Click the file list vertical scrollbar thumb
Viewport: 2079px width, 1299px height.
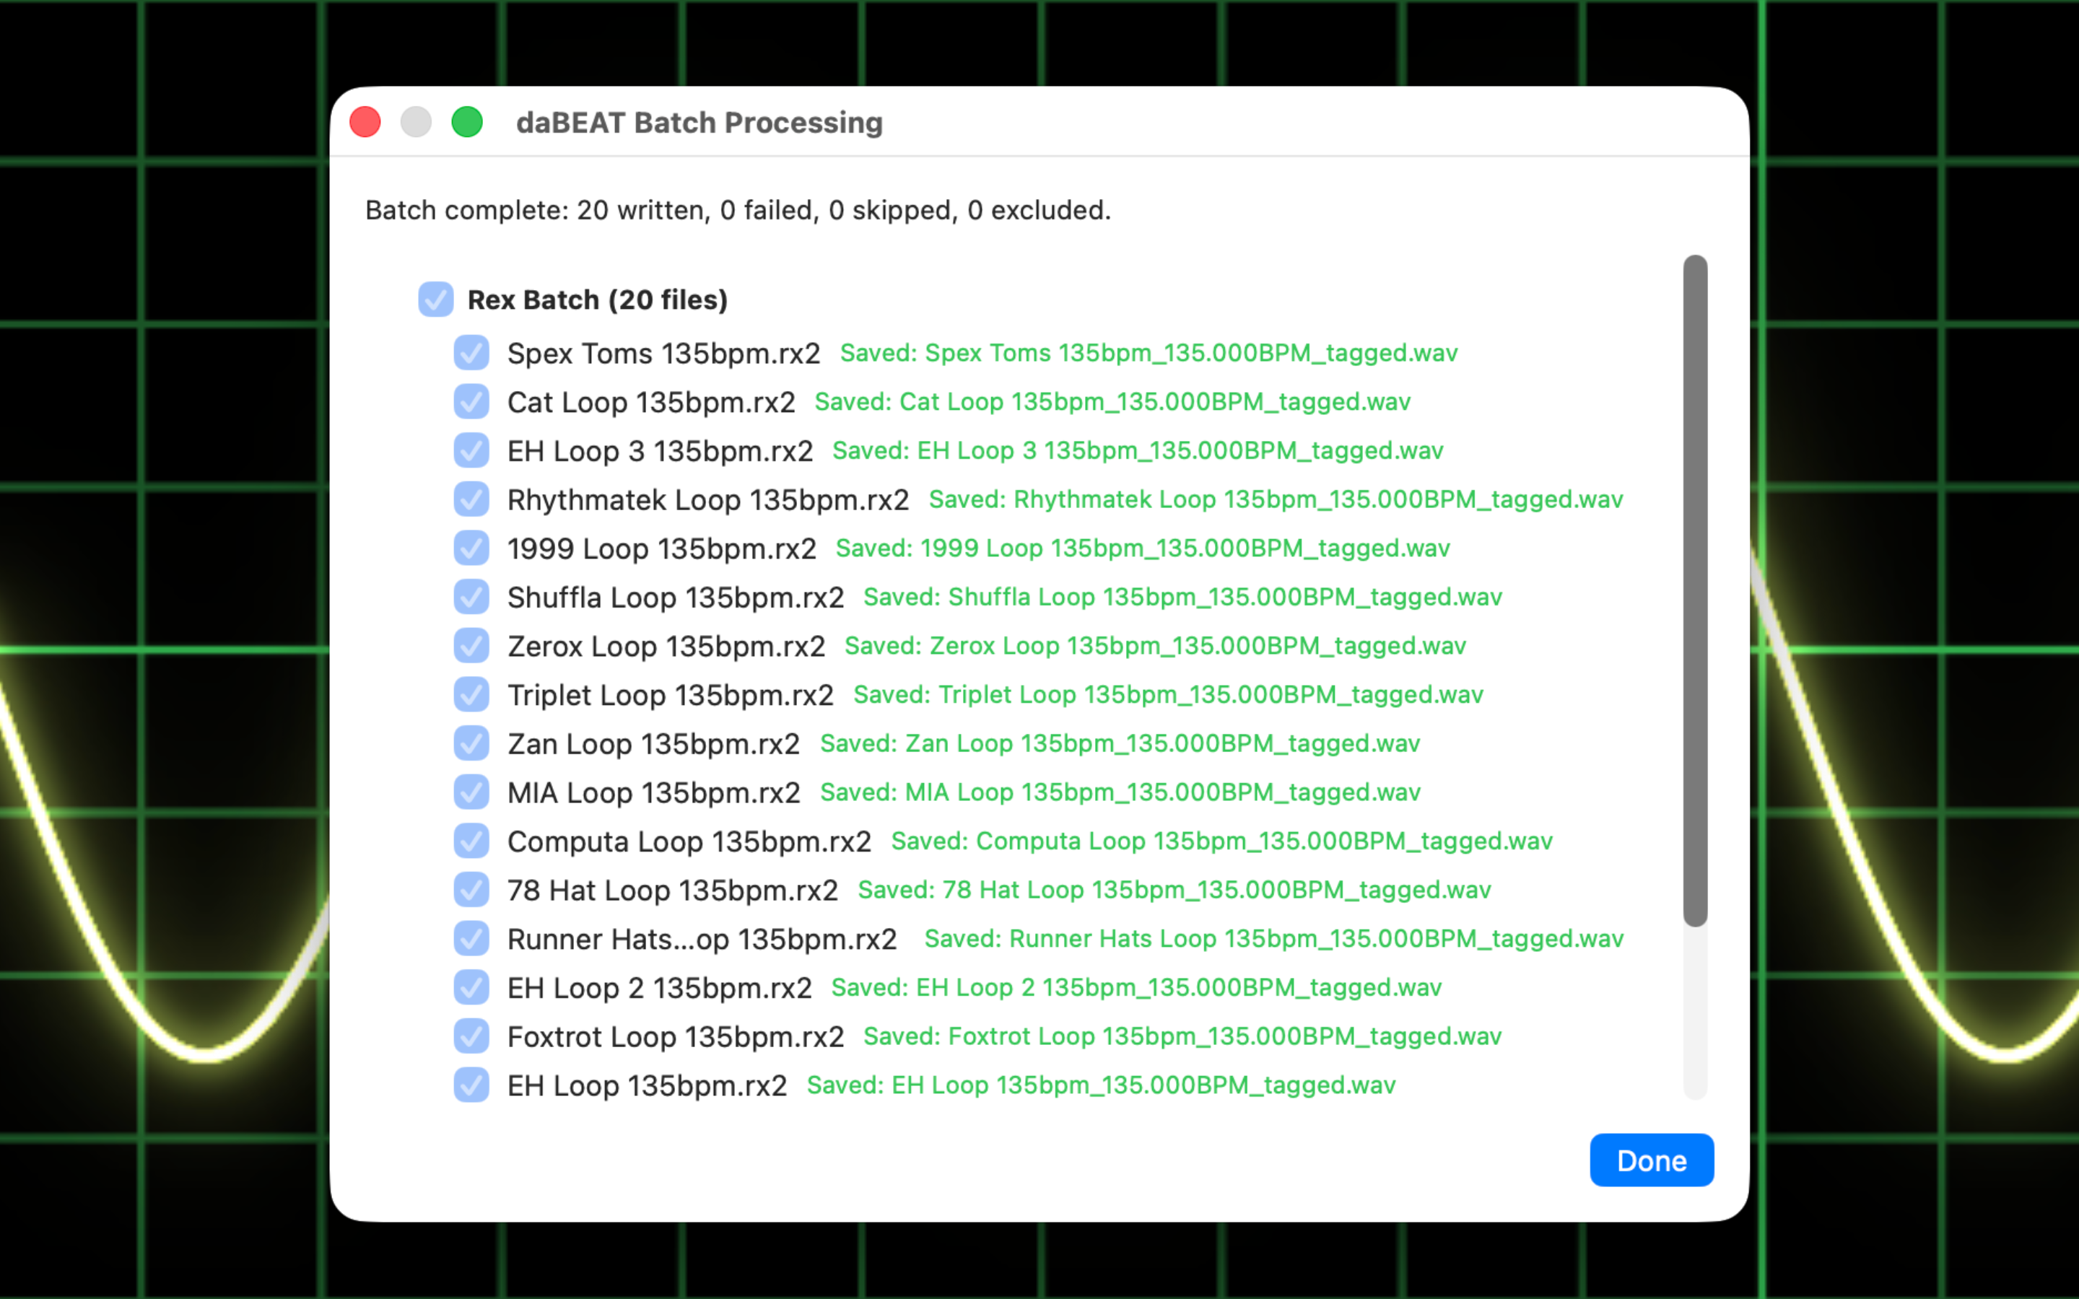pyautogui.click(x=1695, y=591)
